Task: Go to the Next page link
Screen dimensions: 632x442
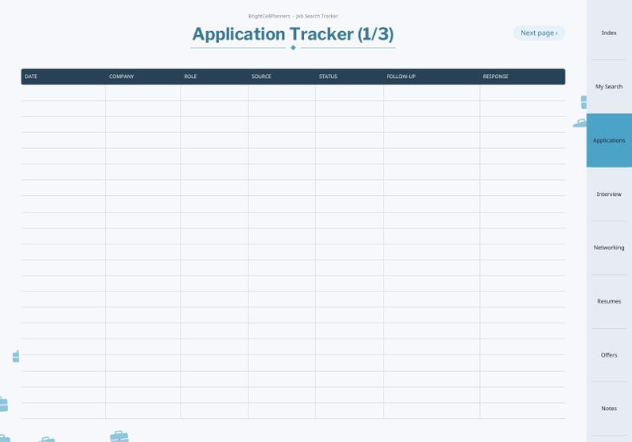Action: [x=539, y=33]
